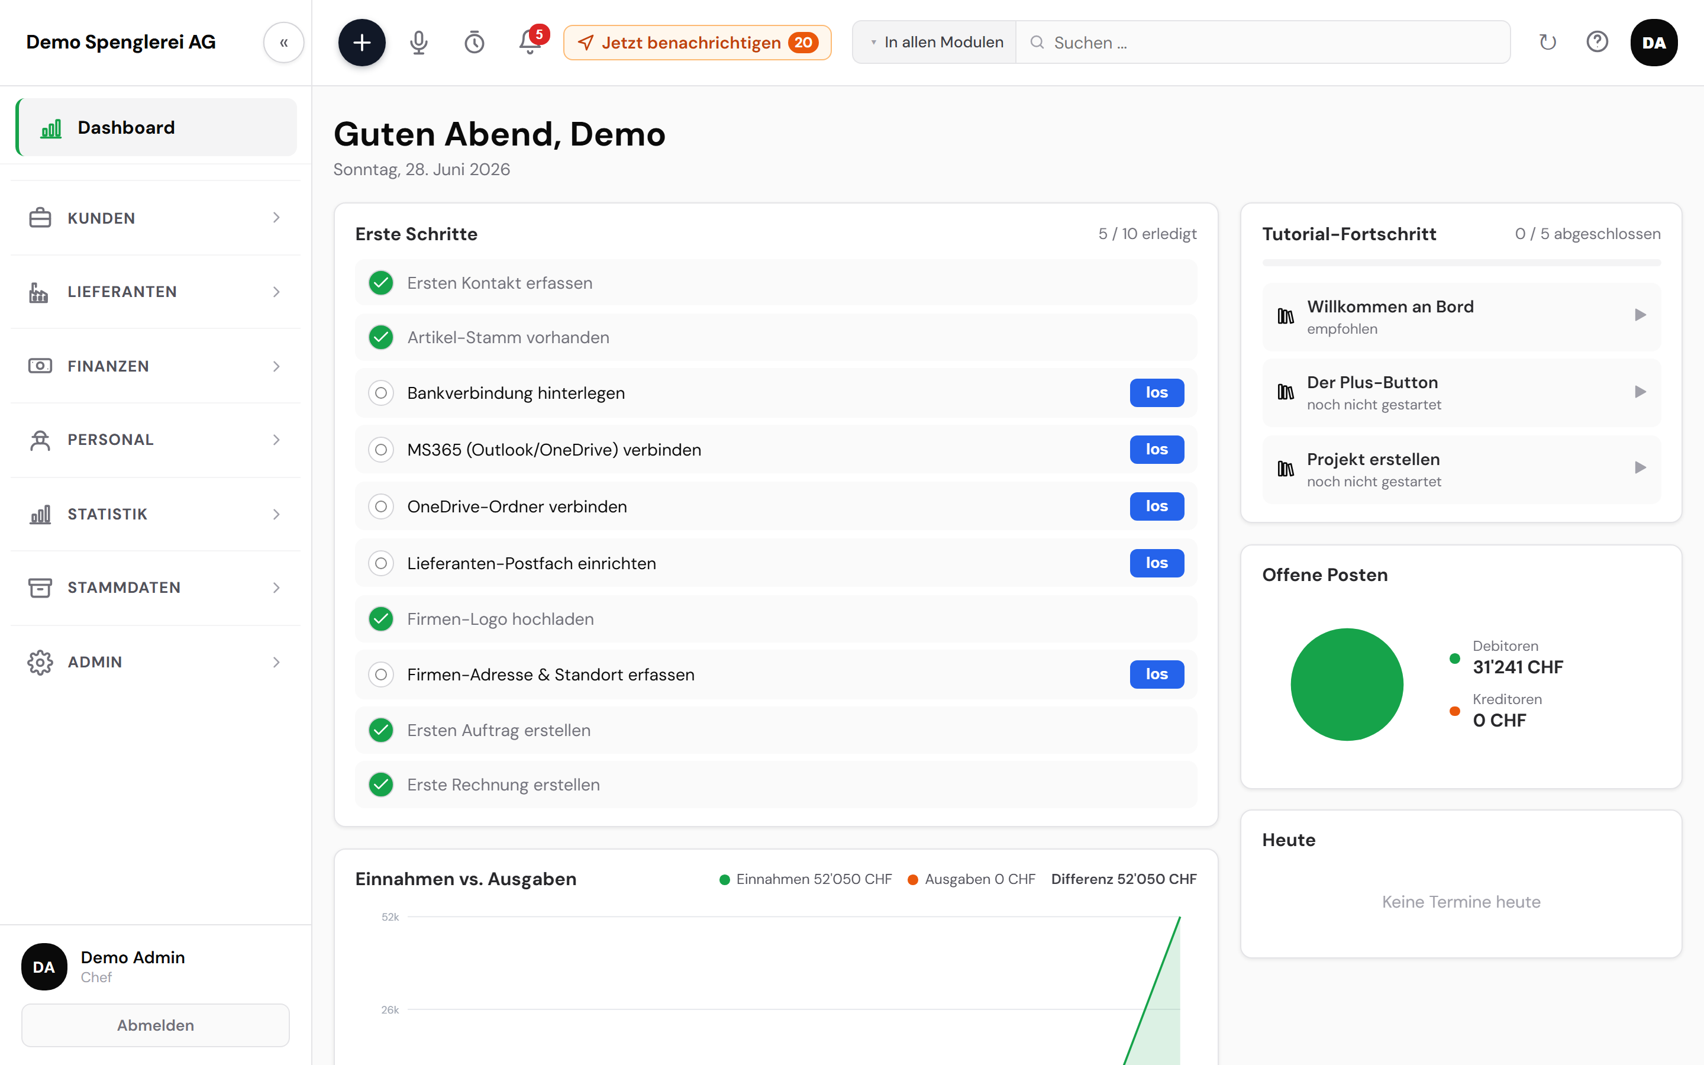Play the Willkommen an Bord tutorial
1704x1065 pixels.
1640,315
